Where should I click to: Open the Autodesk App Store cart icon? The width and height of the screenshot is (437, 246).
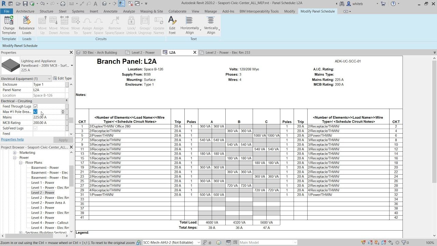pos(383,3)
